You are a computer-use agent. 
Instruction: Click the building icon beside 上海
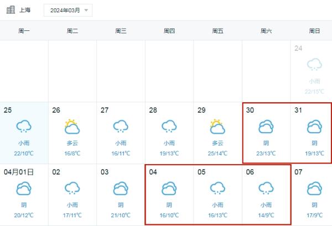click(10, 10)
